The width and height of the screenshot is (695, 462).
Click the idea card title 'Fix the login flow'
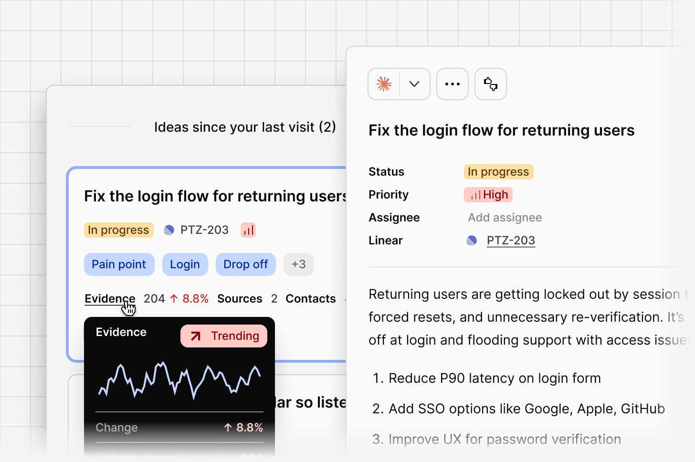pyautogui.click(x=215, y=196)
